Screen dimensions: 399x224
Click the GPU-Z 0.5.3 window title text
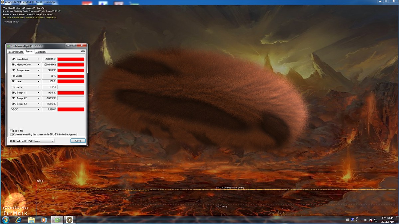[27, 45]
